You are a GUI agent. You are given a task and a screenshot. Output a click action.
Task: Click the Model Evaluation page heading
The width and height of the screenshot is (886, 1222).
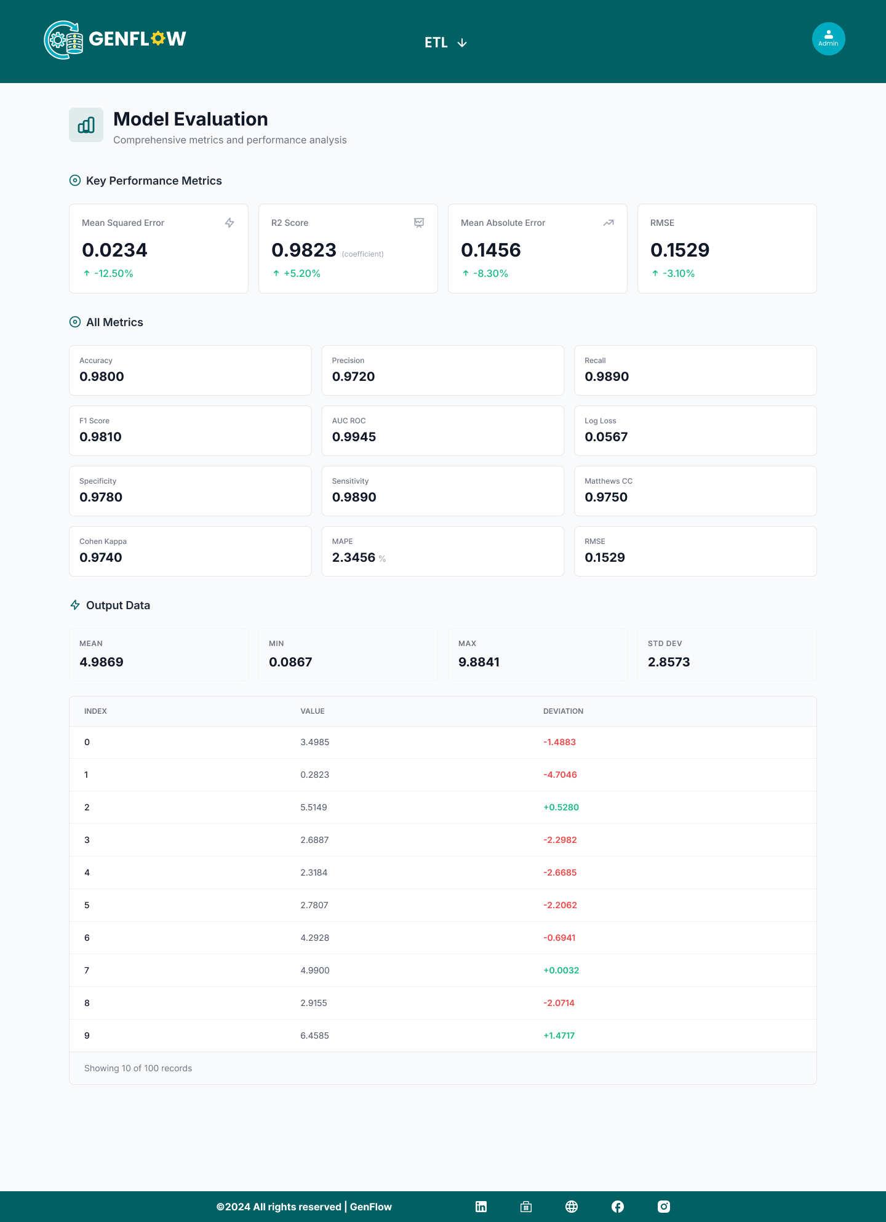(x=191, y=119)
